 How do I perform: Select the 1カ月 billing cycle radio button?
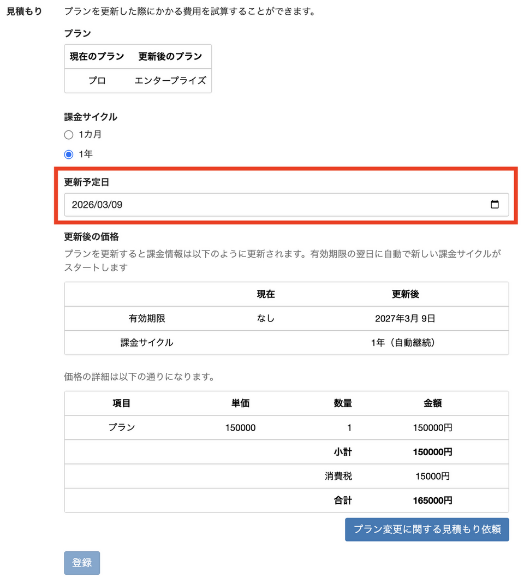click(x=69, y=135)
